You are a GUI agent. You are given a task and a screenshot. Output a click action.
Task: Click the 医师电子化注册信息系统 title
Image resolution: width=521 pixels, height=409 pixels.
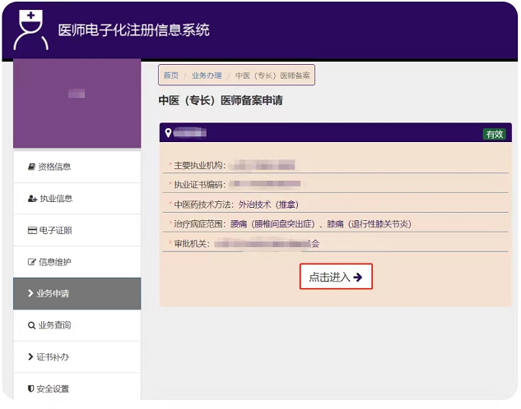[133, 30]
